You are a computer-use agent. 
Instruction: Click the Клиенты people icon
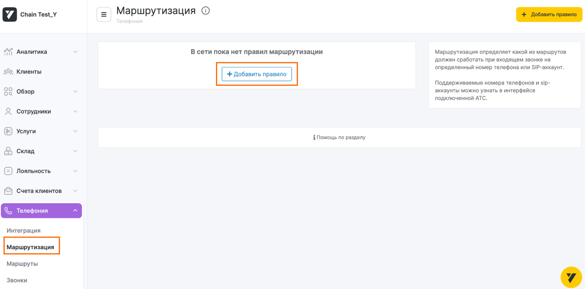point(8,72)
